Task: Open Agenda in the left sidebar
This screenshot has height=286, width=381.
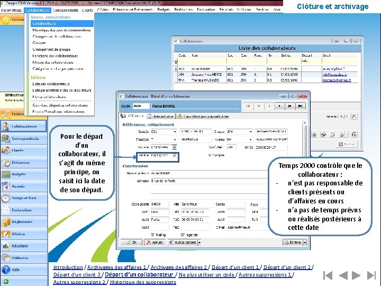Action: coord(24,186)
